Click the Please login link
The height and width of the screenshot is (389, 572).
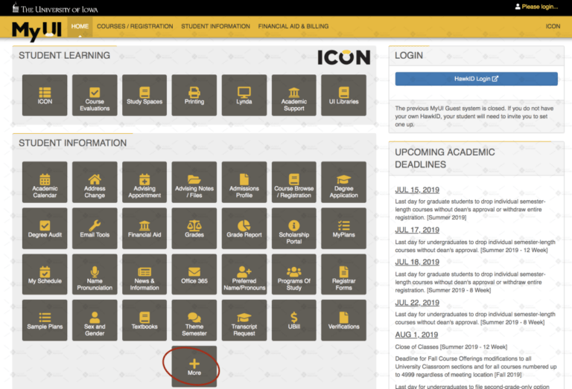(536, 7)
